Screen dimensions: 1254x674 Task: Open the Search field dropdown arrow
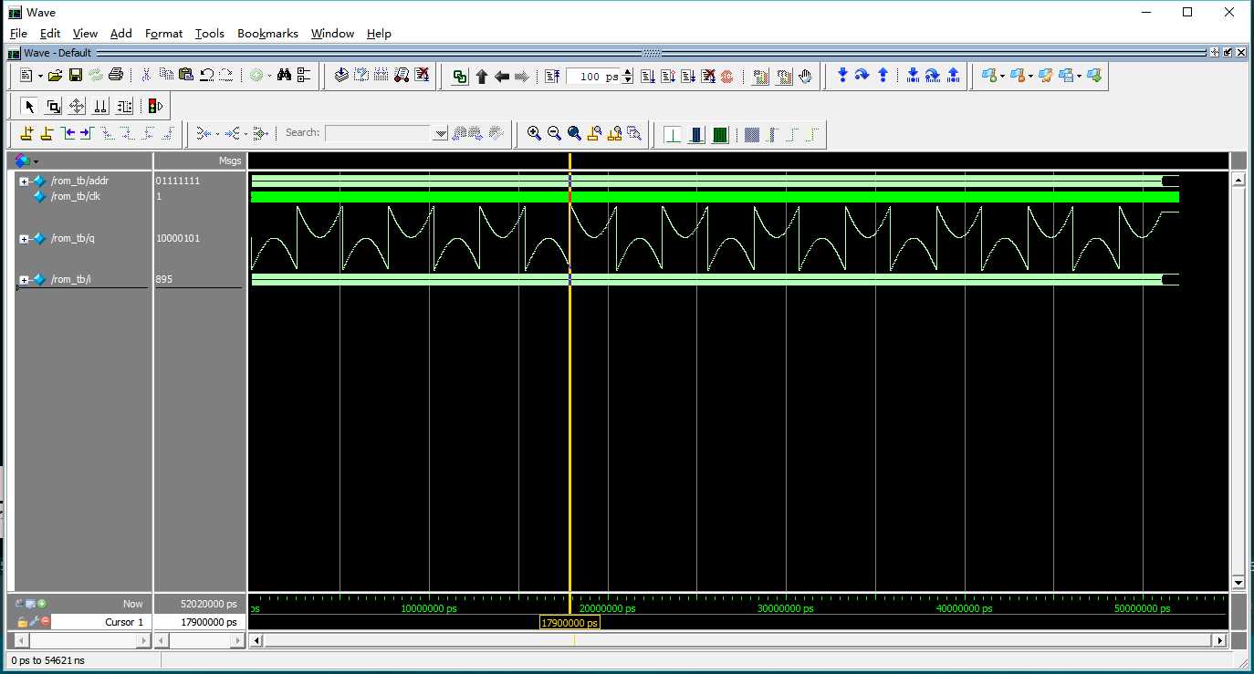coord(440,133)
